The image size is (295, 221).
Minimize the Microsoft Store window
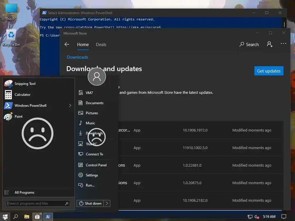pyautogui.click(x=257, y=33)
